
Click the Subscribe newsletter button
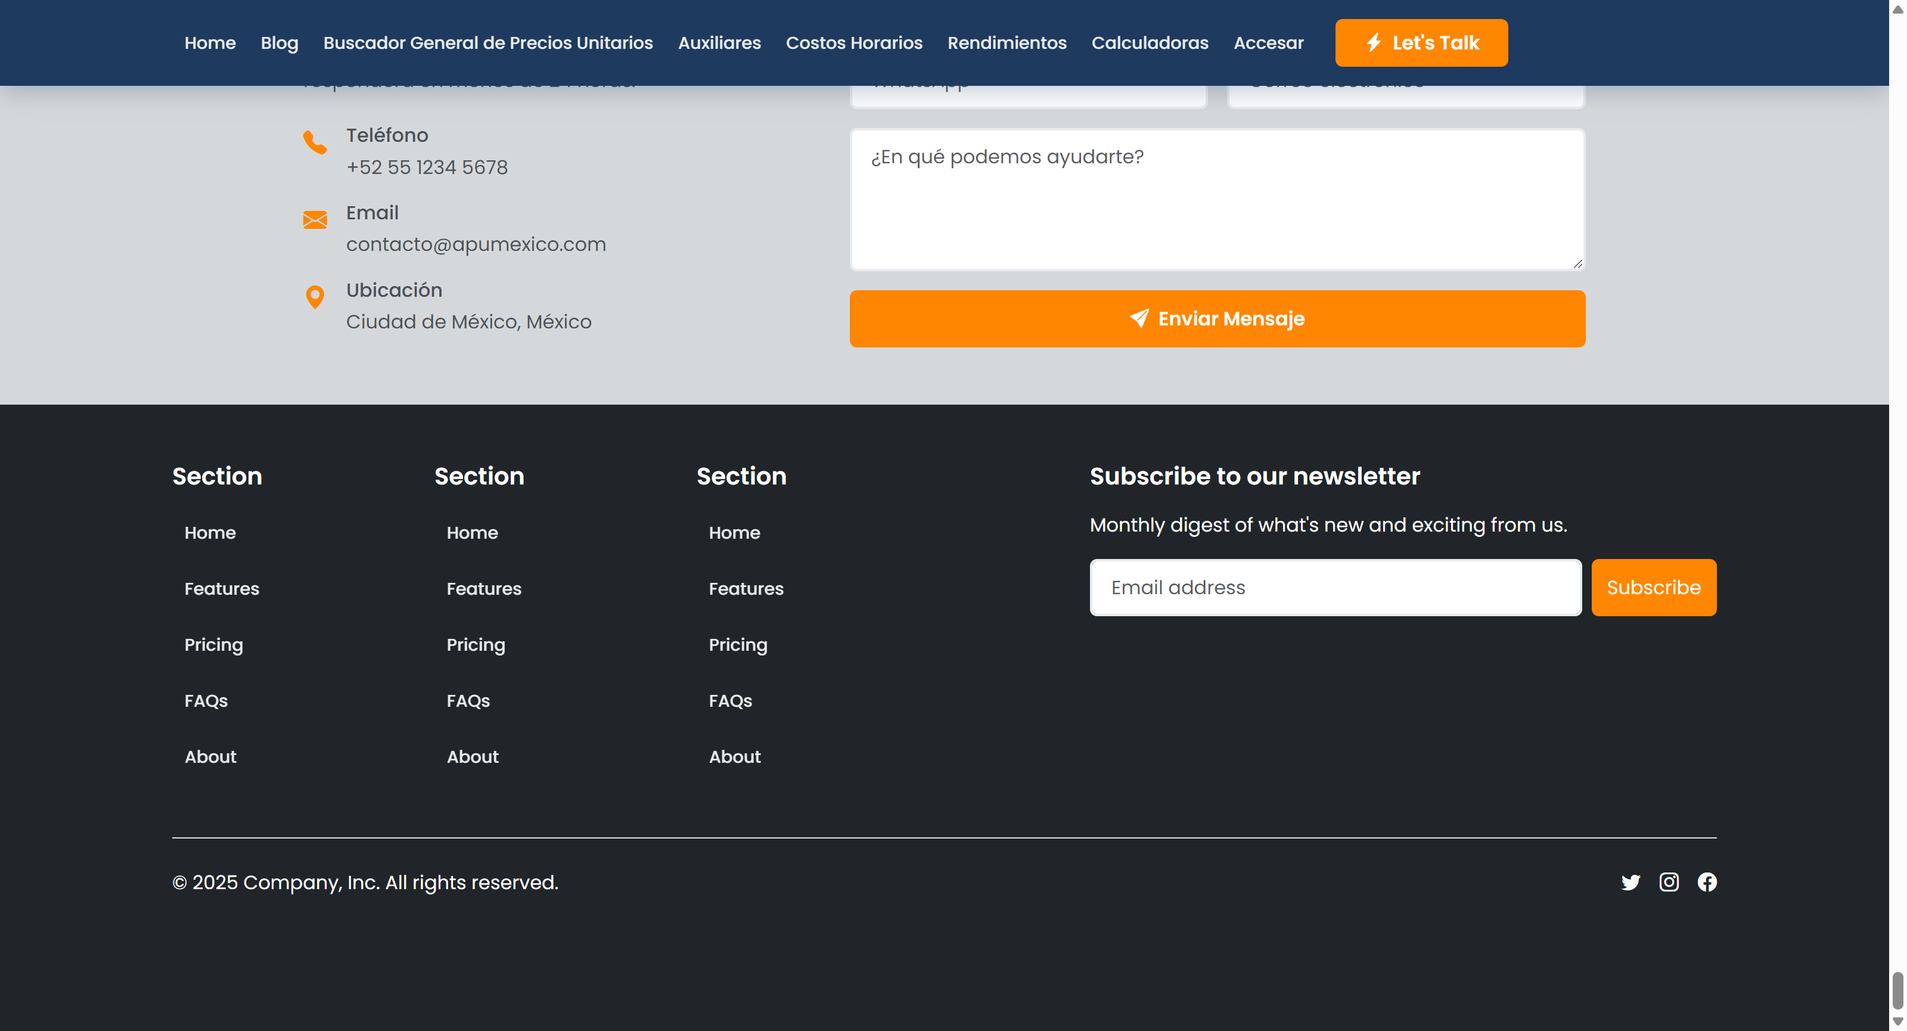(1653, 588)
